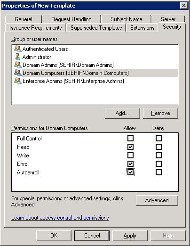This screenshot has width=190, height=246.
Task: Open the Advanced permissions button
Action: [x=157, y=200]
